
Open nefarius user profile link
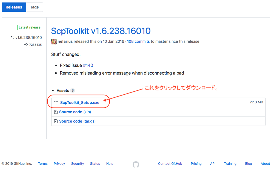[x=65, y=41]
